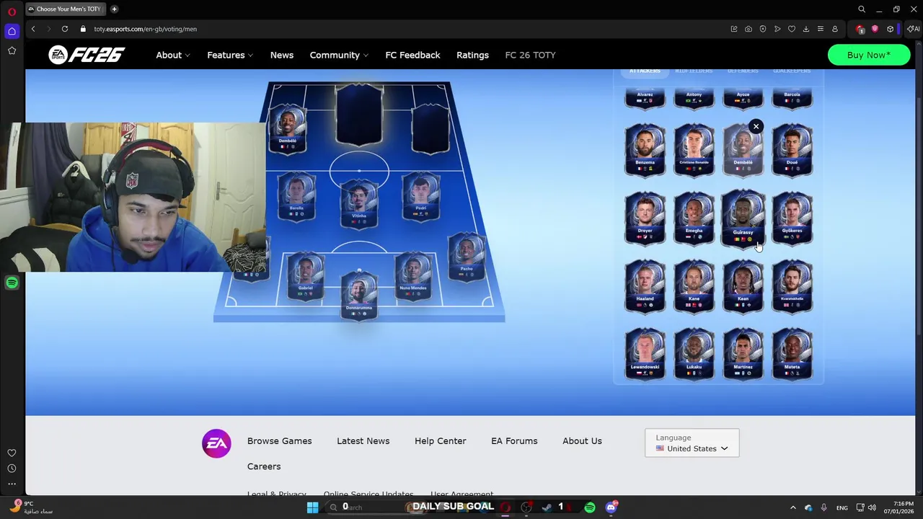Open the Language United States dropdown
Viewport: 923px width, 519px height.
coord(692,443)
